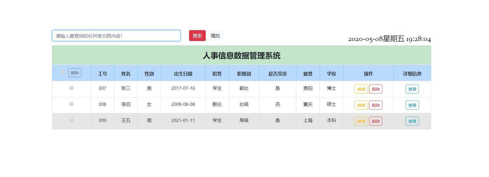Click the name 张三
The image size is (489, 177).
click(x=126, y=88)
